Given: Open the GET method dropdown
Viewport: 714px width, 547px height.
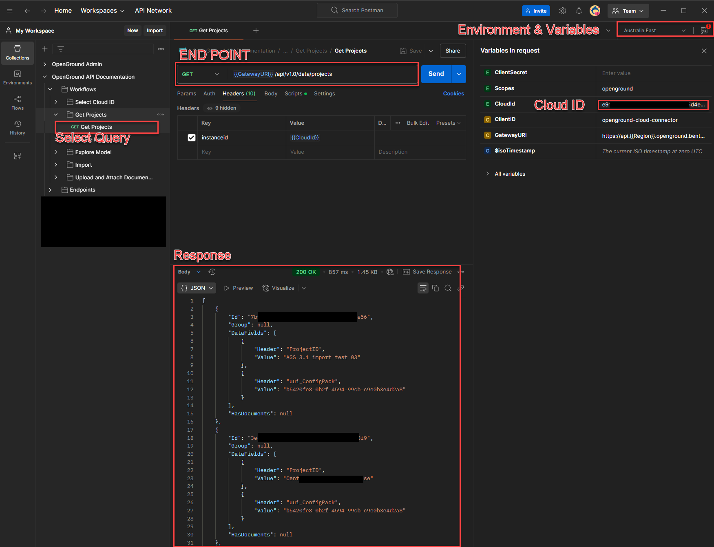Looking at the screenshot, I should click(201, 74).
